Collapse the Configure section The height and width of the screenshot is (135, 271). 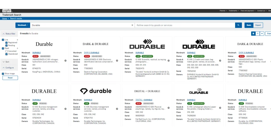tap(9, 68)
